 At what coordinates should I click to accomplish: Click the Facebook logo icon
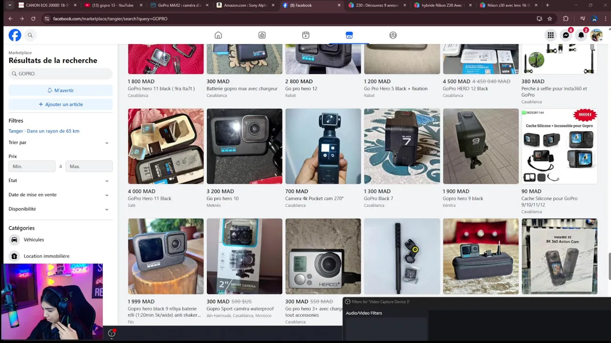[15, 35]
